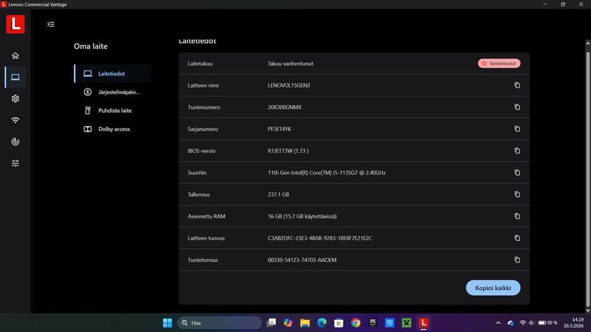Open Minecraft from the taskbar

[x=406, y=323]
